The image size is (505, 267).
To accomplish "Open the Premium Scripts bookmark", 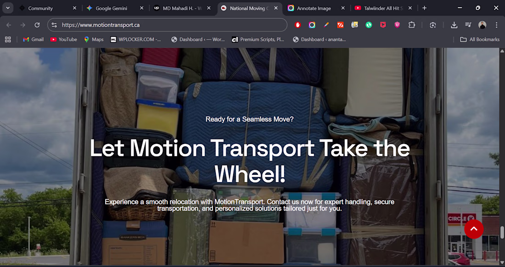I will (258, 39).
